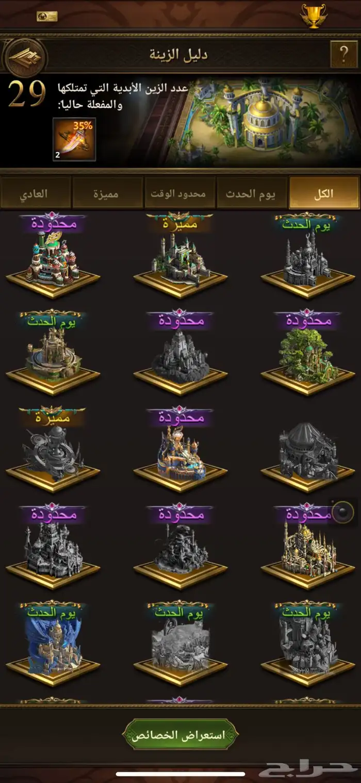Open the العادي tab

[x=35, y=193]
